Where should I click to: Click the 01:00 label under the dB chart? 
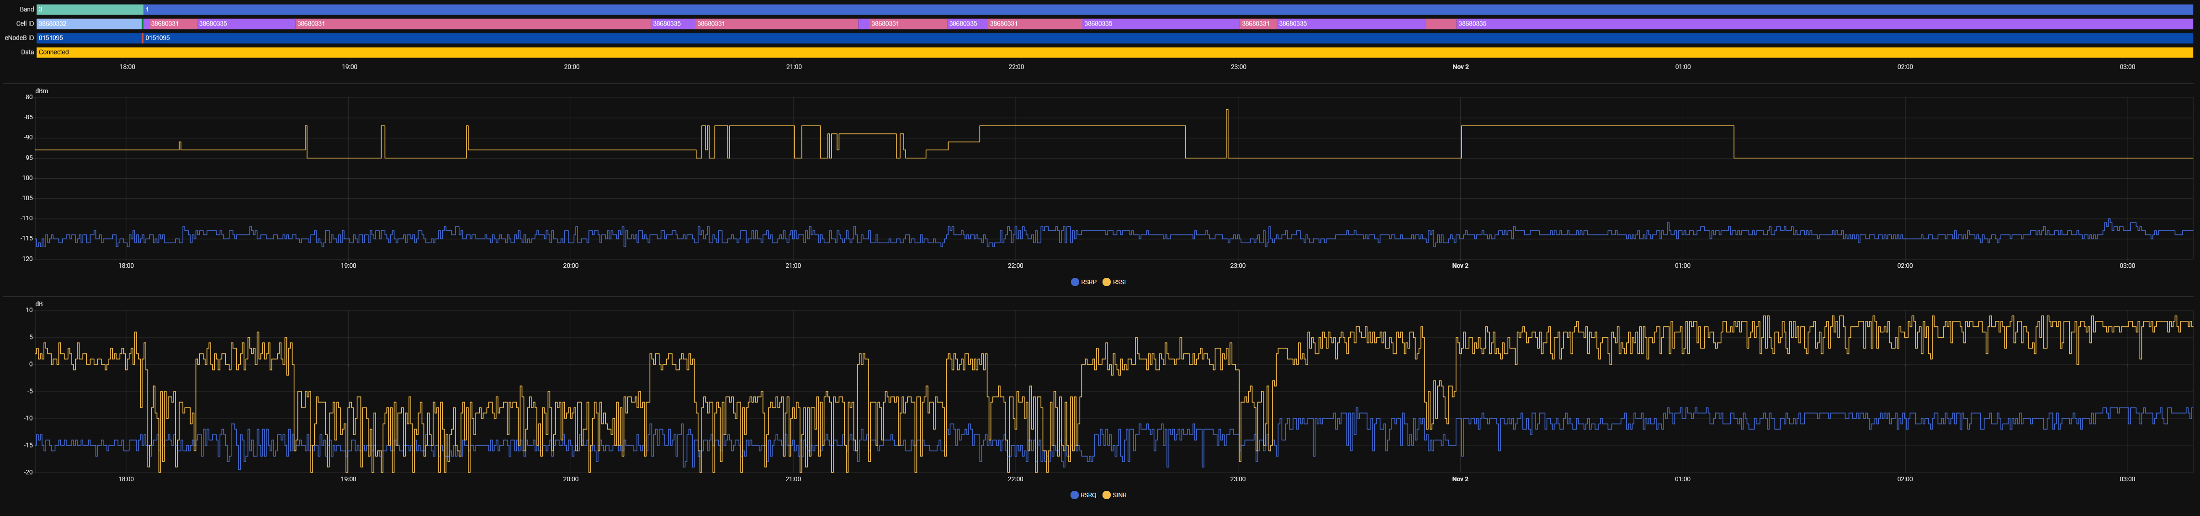pos(1682,479)
